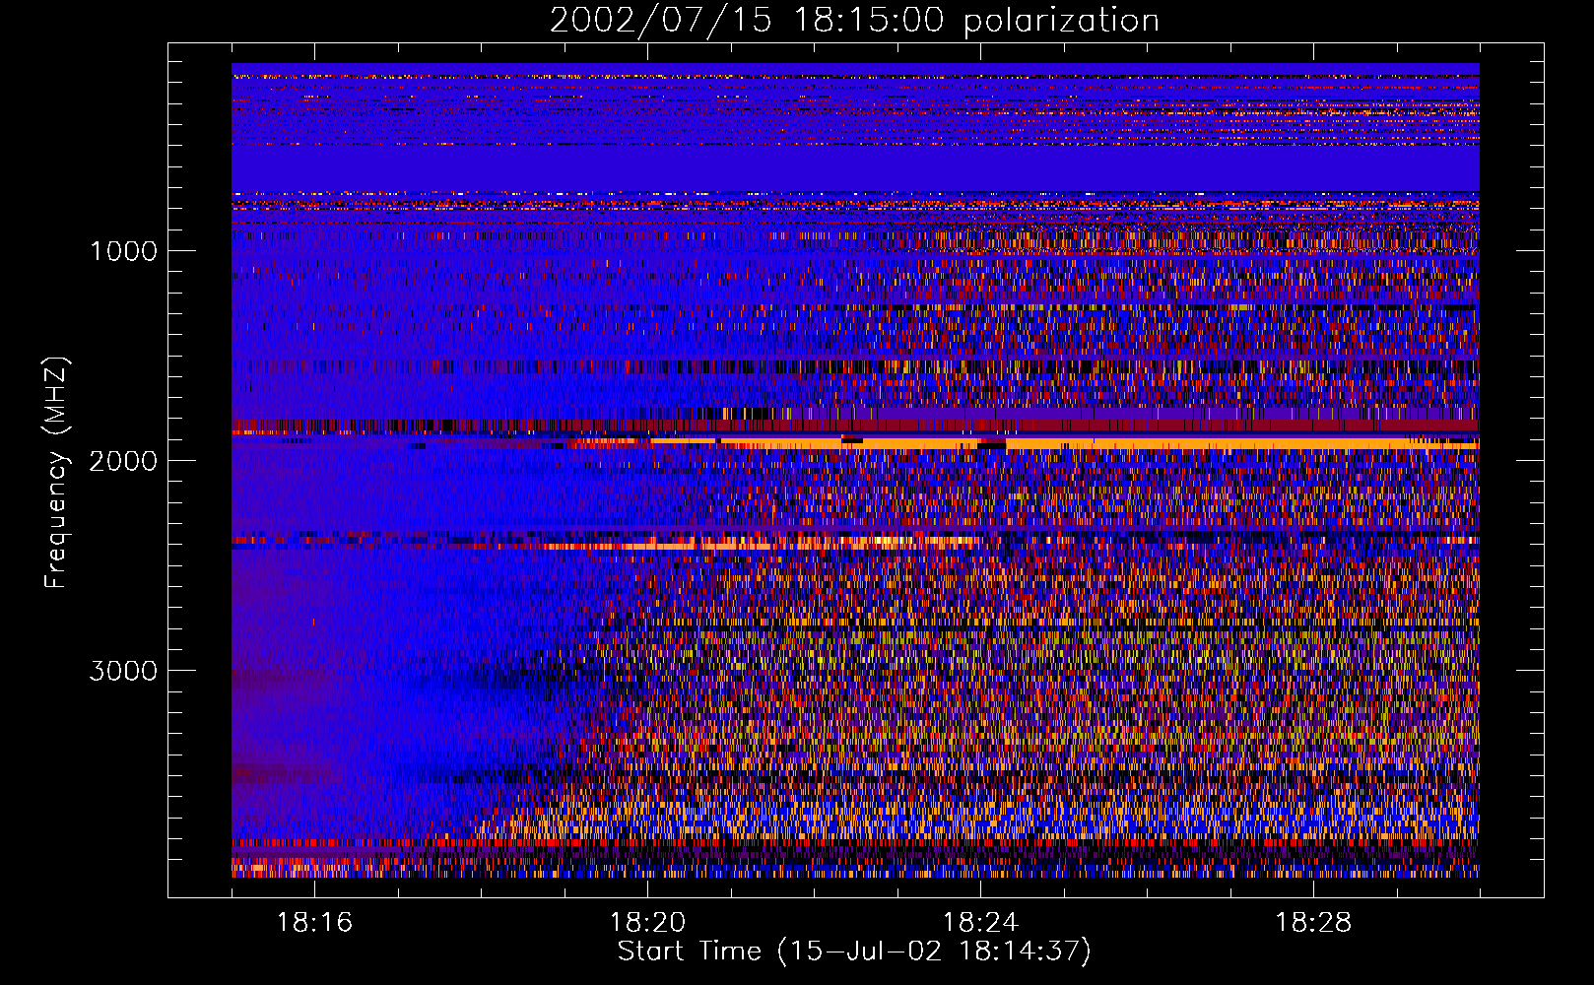This screenshot has height=985, width=1594.
Task: Click the "18:28" time tick label
Action: pos(1313,923)
